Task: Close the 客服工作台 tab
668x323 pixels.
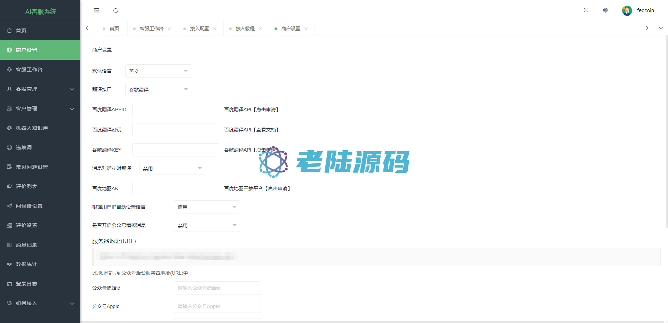Action: [x=169, y=29]
